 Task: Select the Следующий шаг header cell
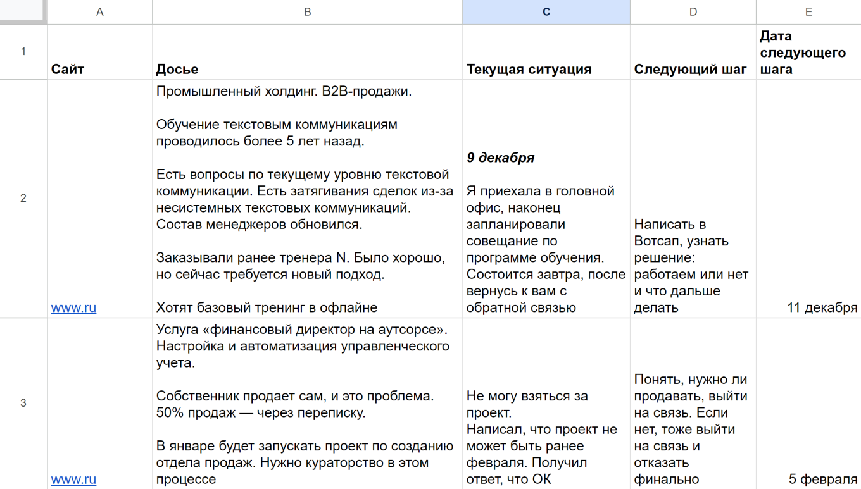coord(693,52)
